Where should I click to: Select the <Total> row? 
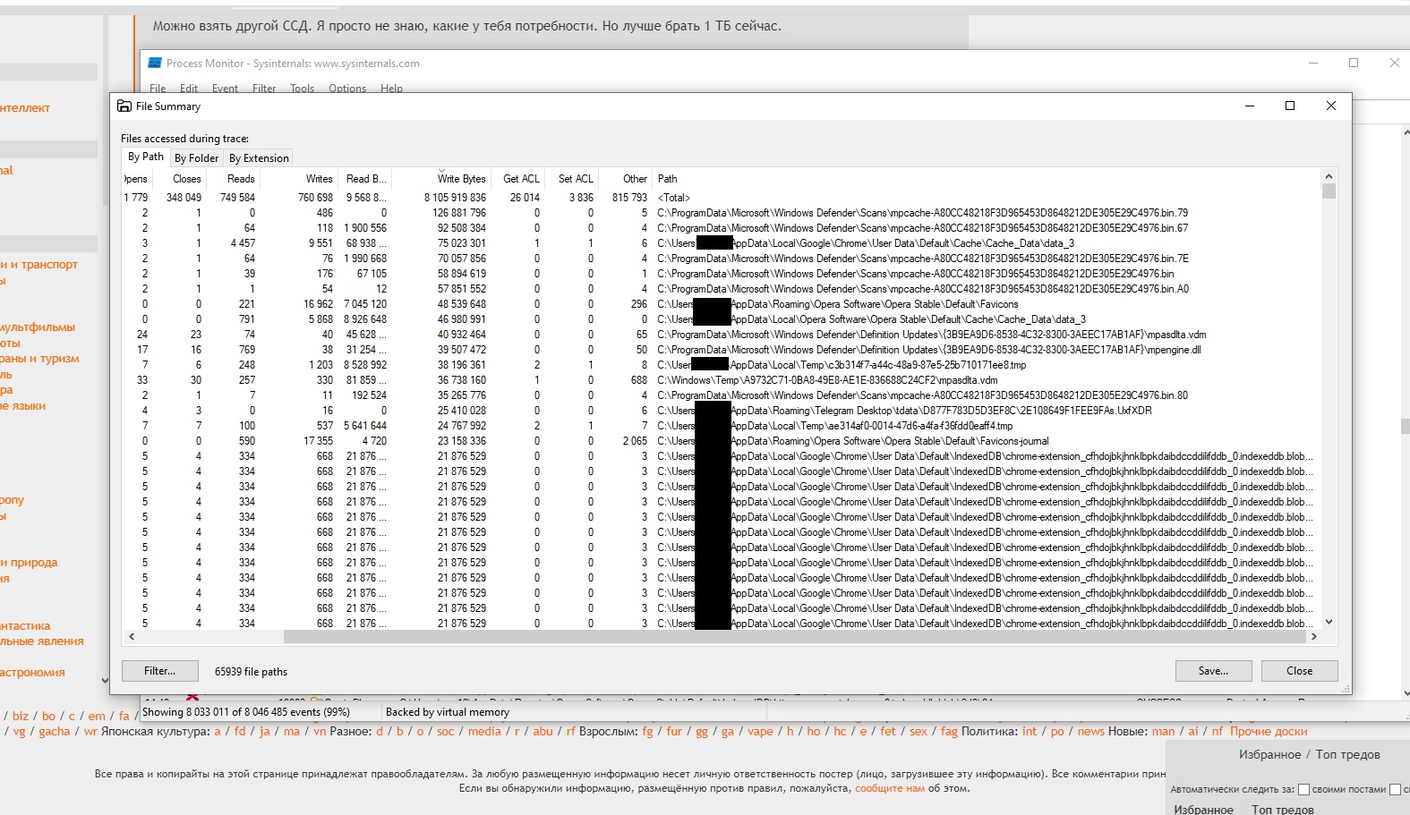pyautogui.click(x=722, y=198)
